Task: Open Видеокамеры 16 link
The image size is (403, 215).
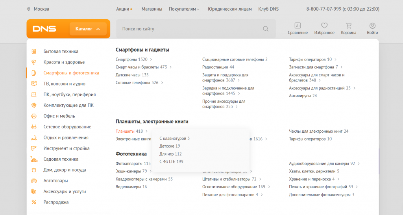Action: coord(131,187)
